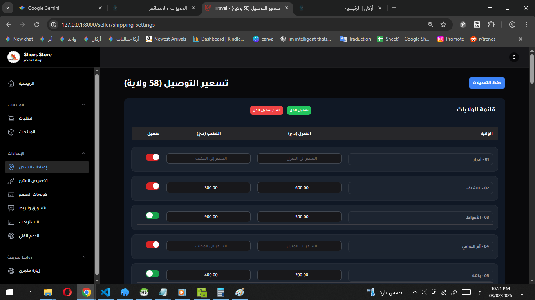Click the حفظ التعديلات save button
The width and height of the screenshot is (535, 300).
[x=487, y=83]
